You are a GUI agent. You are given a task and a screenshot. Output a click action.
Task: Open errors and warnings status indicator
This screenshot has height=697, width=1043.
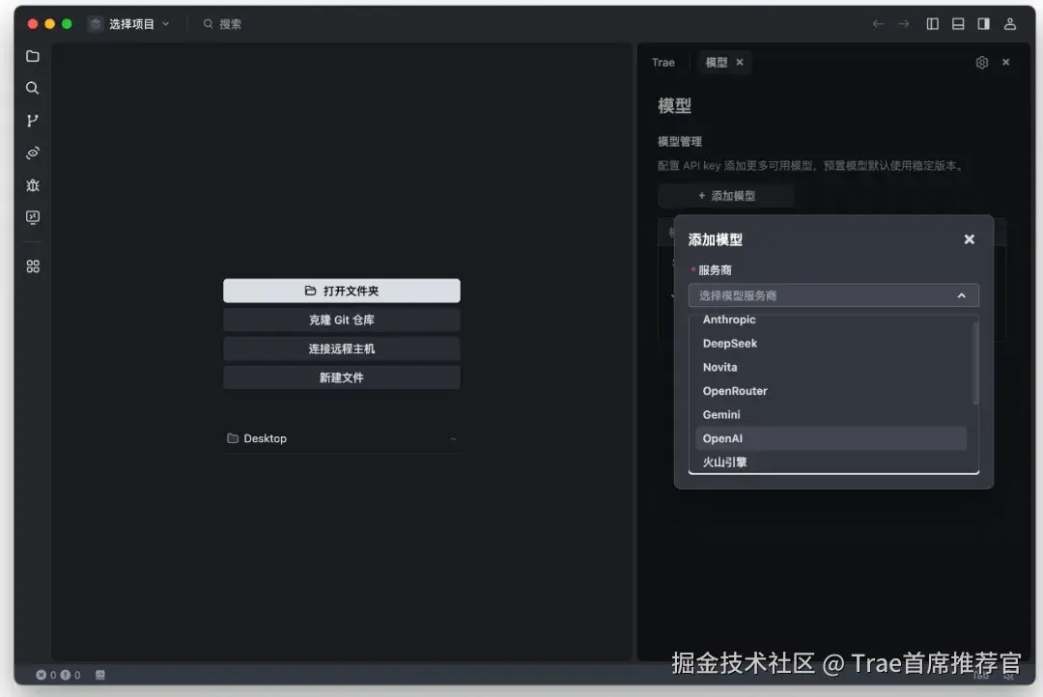point(59,675)
